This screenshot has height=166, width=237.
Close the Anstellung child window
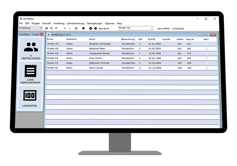point(213,35)
